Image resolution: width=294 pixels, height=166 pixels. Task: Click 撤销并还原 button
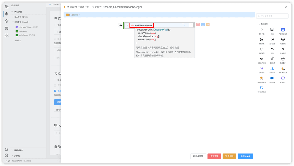point(198,156)
